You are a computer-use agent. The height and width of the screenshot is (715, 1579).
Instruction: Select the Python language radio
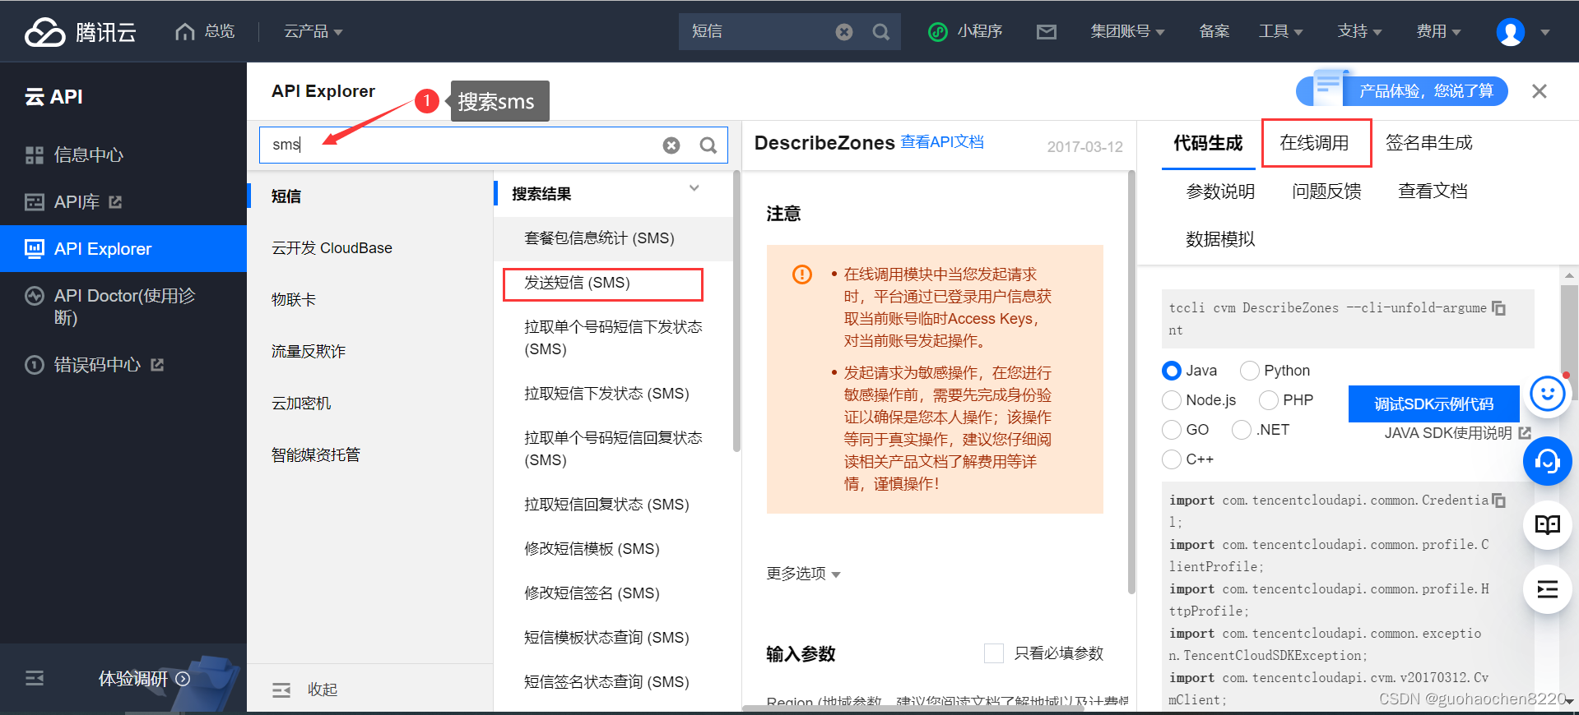tap(1250, 371)
